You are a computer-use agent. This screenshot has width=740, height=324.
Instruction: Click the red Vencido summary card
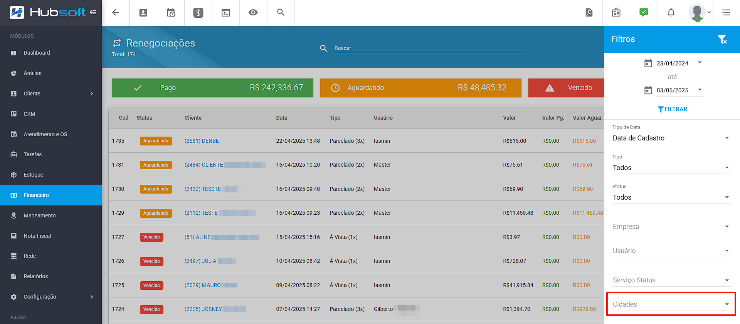tap(566, 88)
